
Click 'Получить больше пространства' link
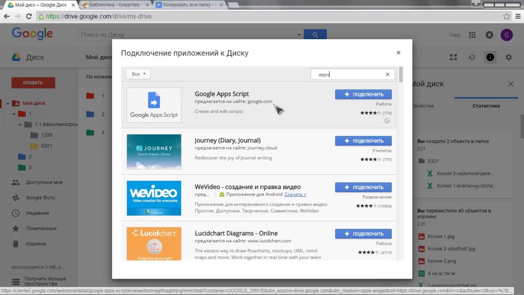coord(45,281)
